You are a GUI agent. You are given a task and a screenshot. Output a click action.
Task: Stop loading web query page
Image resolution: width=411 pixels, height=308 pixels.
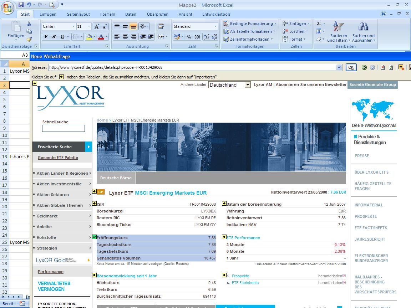383,67
